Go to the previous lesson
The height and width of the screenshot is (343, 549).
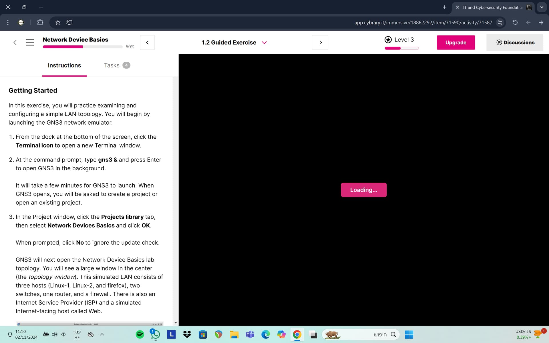(x=147, y=42)
